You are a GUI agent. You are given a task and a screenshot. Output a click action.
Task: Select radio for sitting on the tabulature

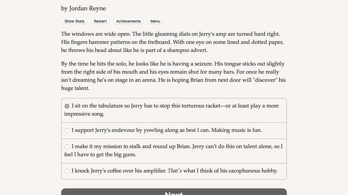[x=67, y=106]
